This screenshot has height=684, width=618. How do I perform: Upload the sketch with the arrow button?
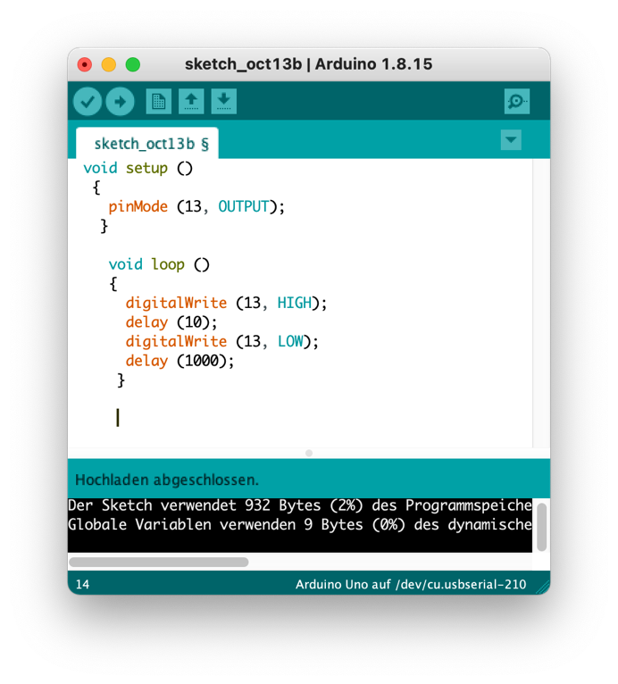click(x=120, y=102)
